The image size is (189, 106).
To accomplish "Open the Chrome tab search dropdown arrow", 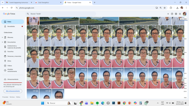I will [2, 2].
